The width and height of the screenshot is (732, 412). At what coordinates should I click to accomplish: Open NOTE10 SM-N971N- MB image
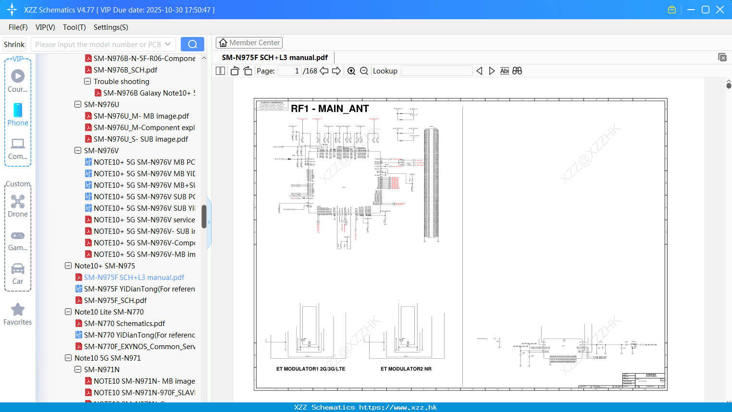click(140, 381)
